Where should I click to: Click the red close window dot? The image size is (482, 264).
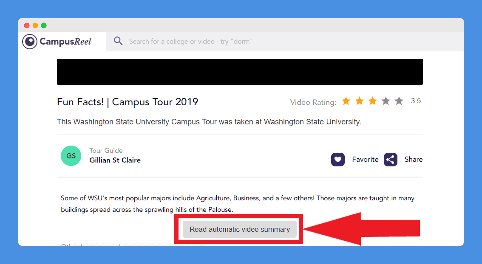click(27, 25)
